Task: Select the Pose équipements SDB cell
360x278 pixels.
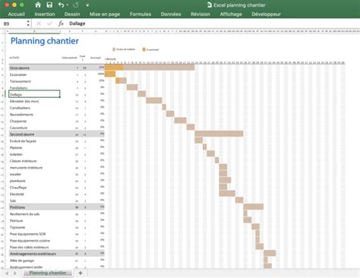Action: coord(34,234)
